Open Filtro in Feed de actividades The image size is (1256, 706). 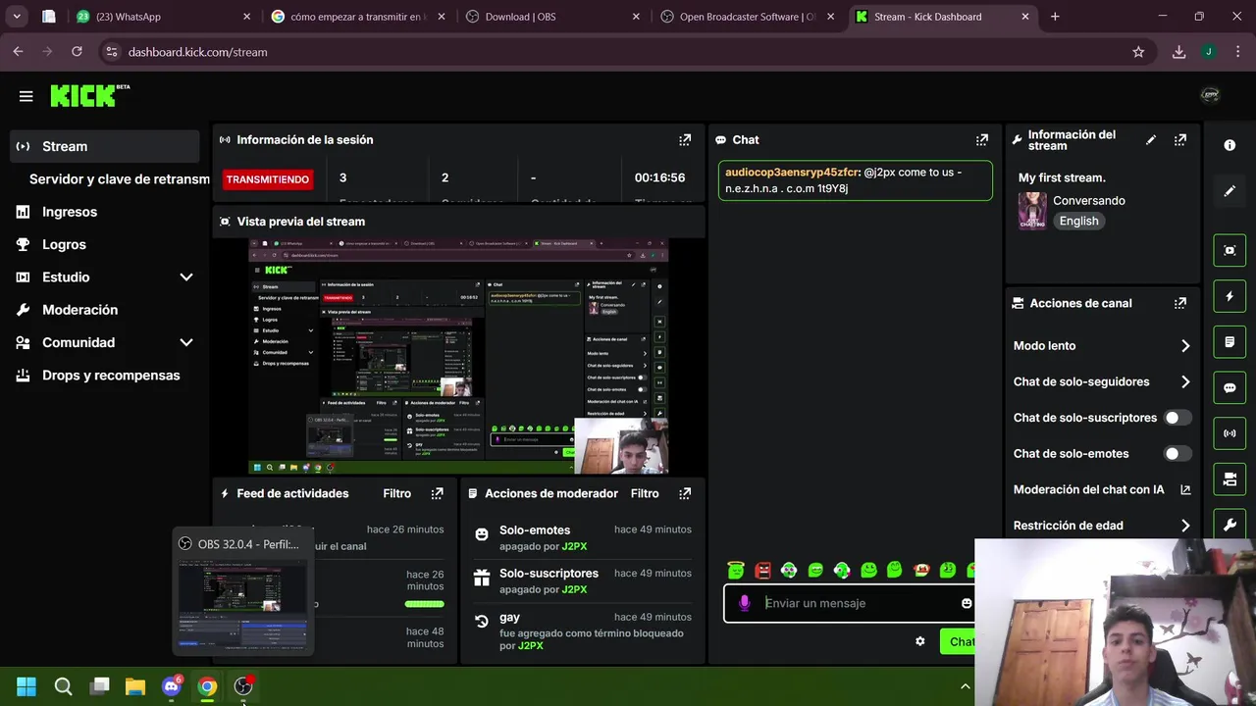pyautogui.click(x=396, y=493)
